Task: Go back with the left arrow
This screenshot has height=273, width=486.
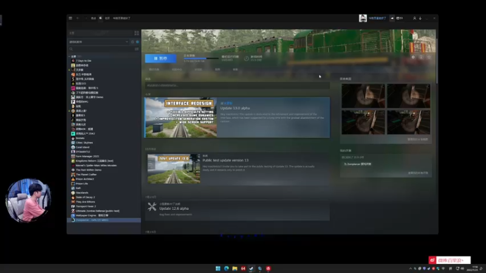Action: coord(78,18)
